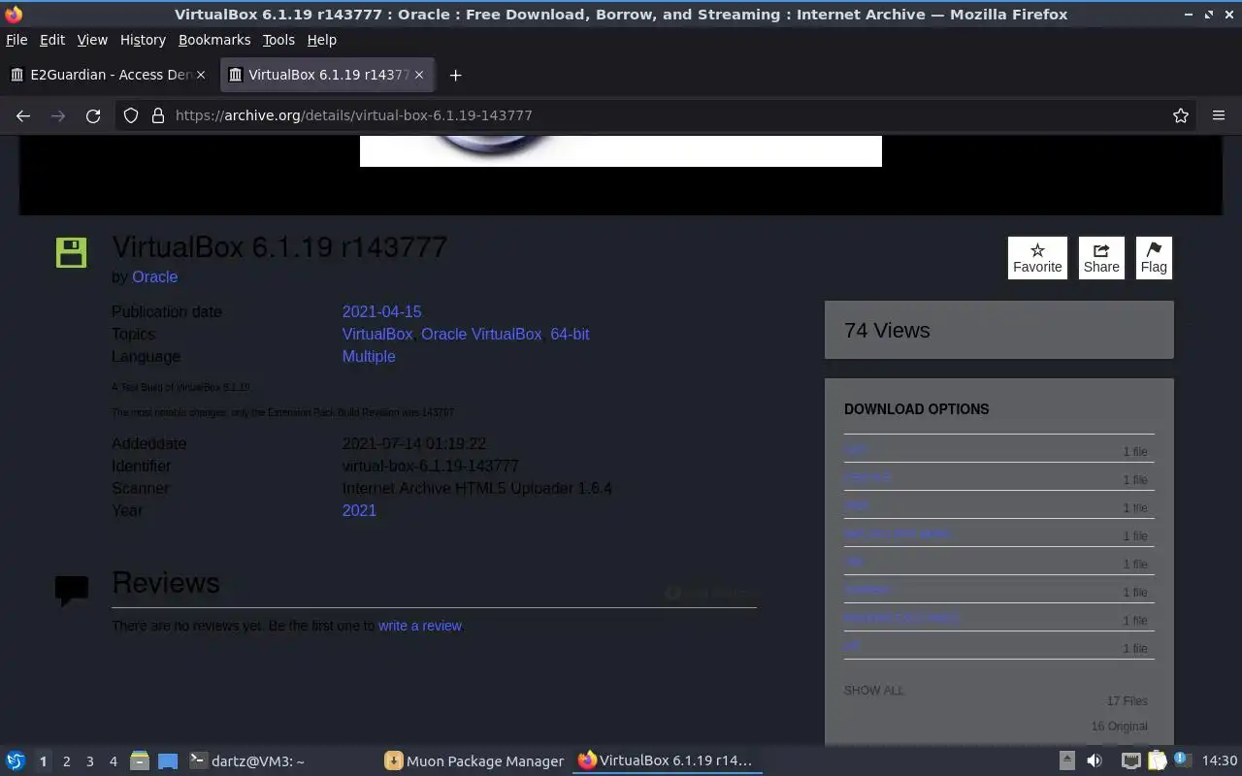Open the Share options
Screen dimensions: 1242x776
(x=1101, y=257)
